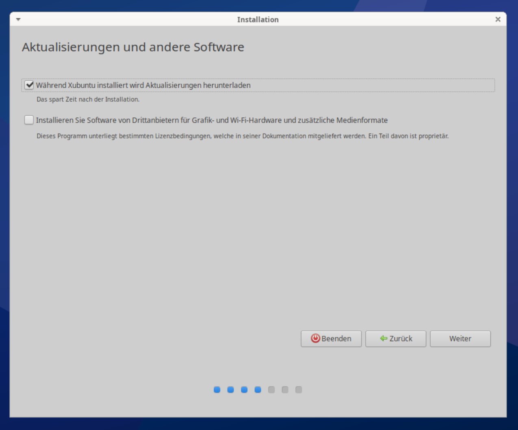Image resolution: width=518 pixels, height=430 pixels.
Task: Close the Installation window
Action: click(498, 19)
